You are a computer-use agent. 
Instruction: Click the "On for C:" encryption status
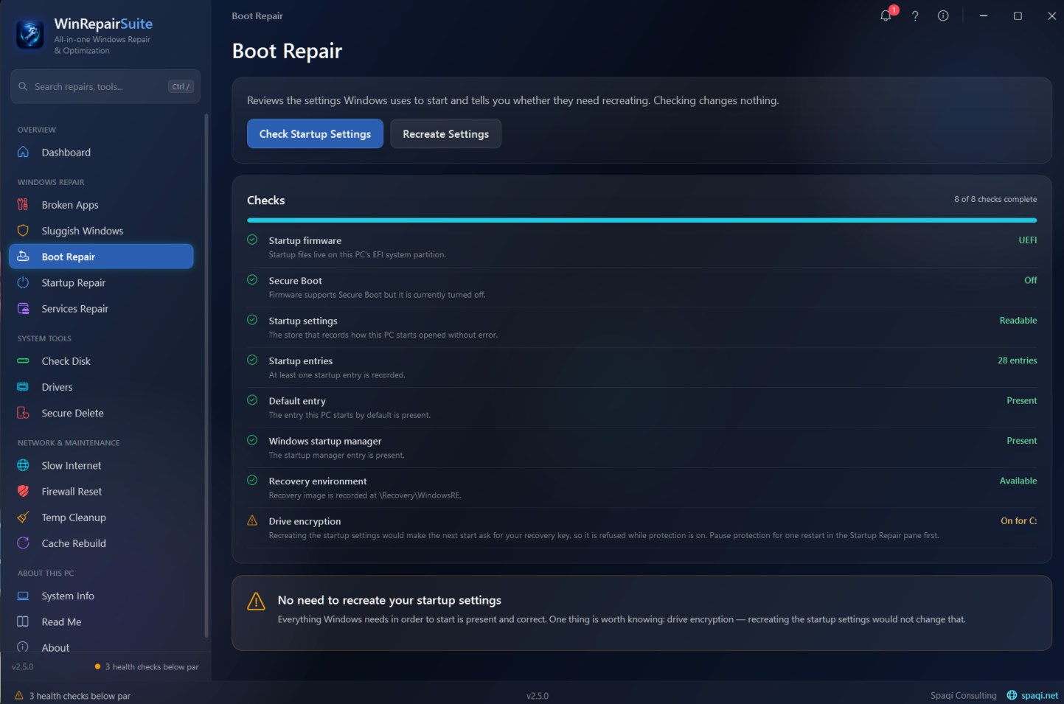[1018, 520]
